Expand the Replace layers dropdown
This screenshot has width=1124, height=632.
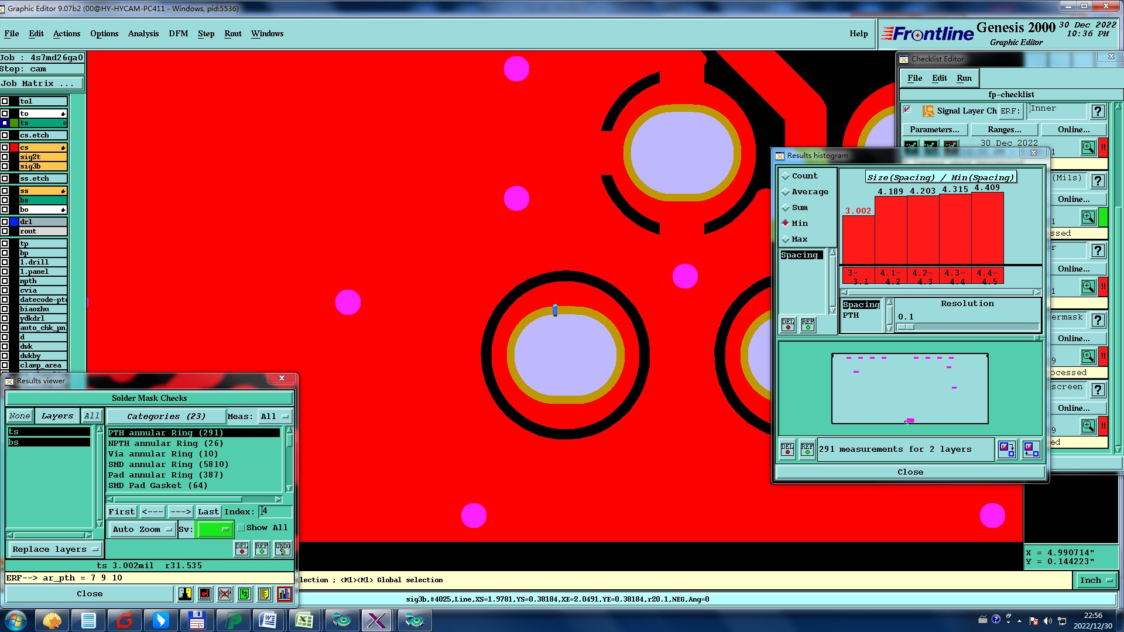pyautogui.click(x=55, y=549)
